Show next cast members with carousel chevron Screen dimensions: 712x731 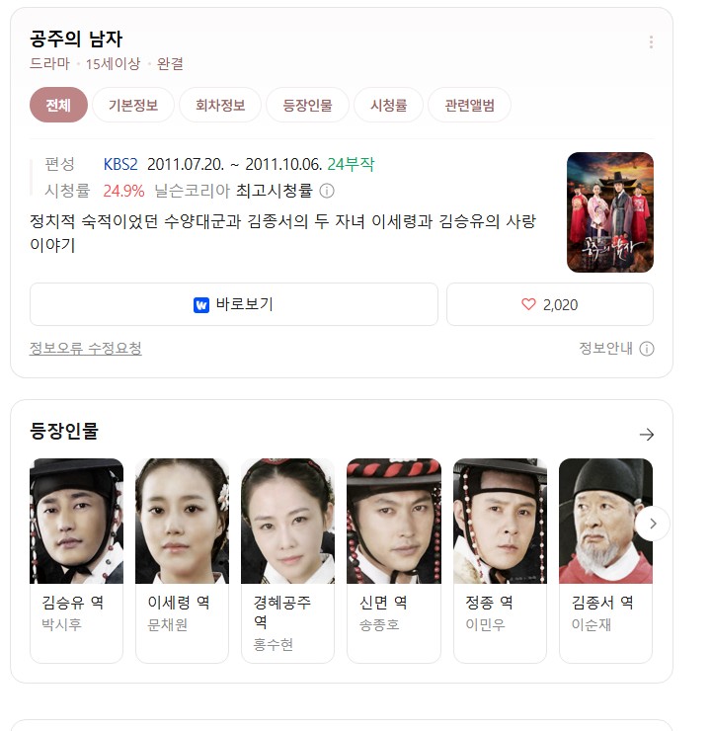tap(653, 524)
